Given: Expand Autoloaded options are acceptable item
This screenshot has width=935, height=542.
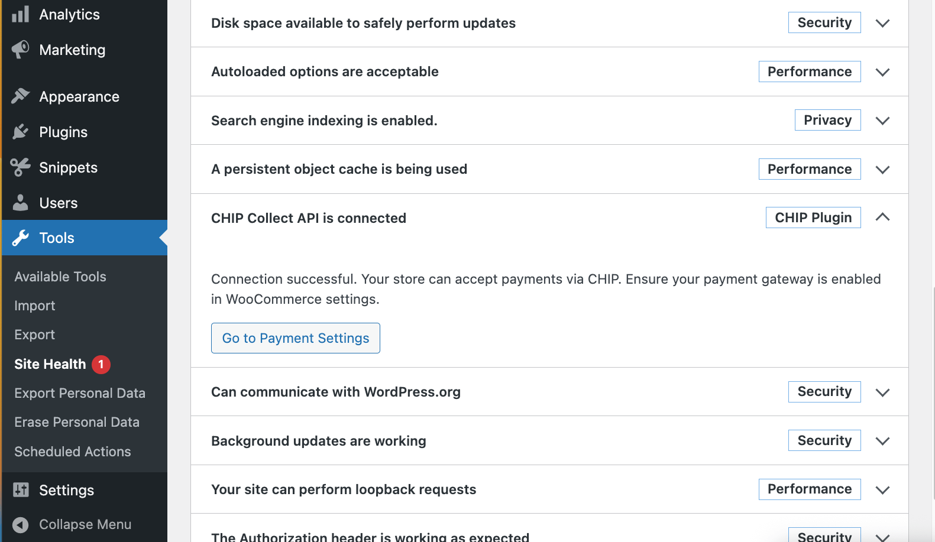Looking at the screenshot, I should click(x=882, y=72).
